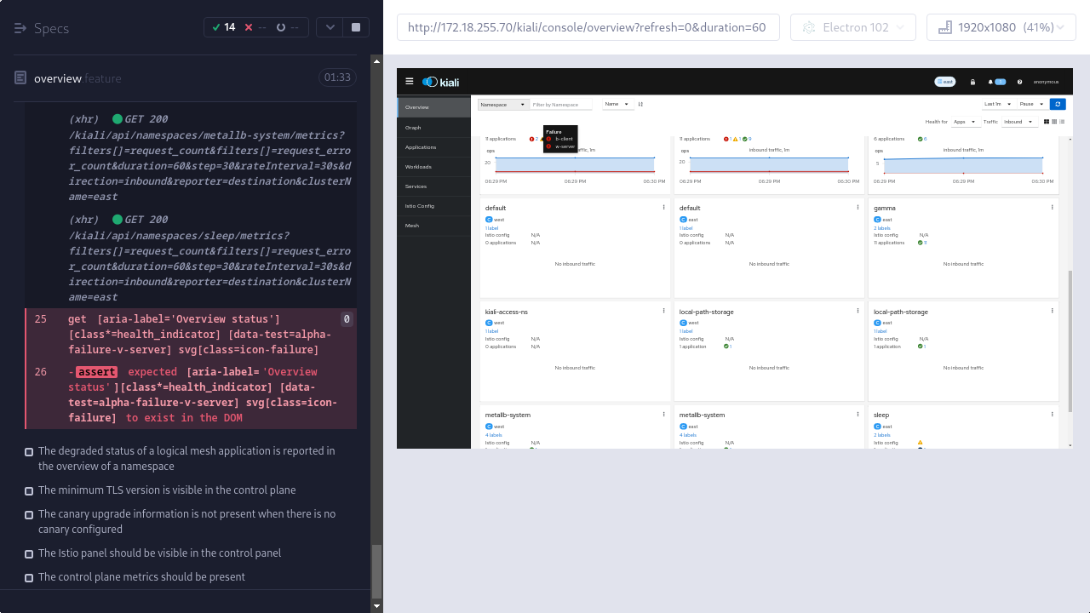Open the Name sort dropdown

617,104
